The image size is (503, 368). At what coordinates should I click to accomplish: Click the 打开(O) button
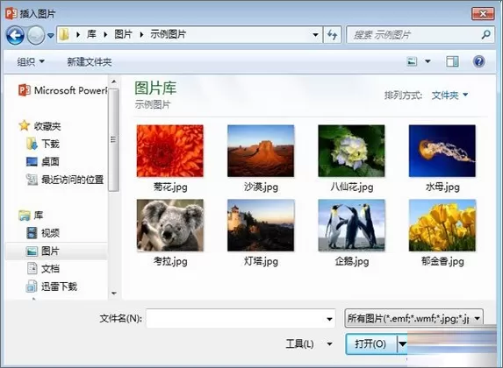(x=371, y=344)
